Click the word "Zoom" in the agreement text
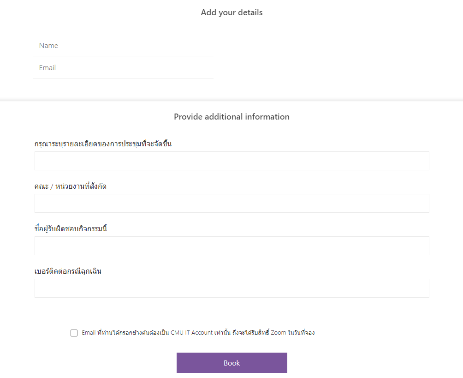The height and width of the screenshot is (378, 463). (x=278, y=333)
